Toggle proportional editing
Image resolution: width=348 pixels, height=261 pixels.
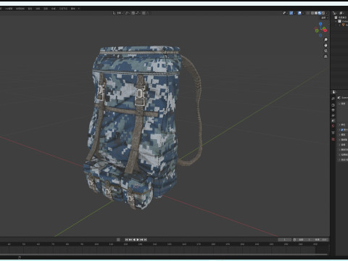pyautogui.click(x=144, y=13)
